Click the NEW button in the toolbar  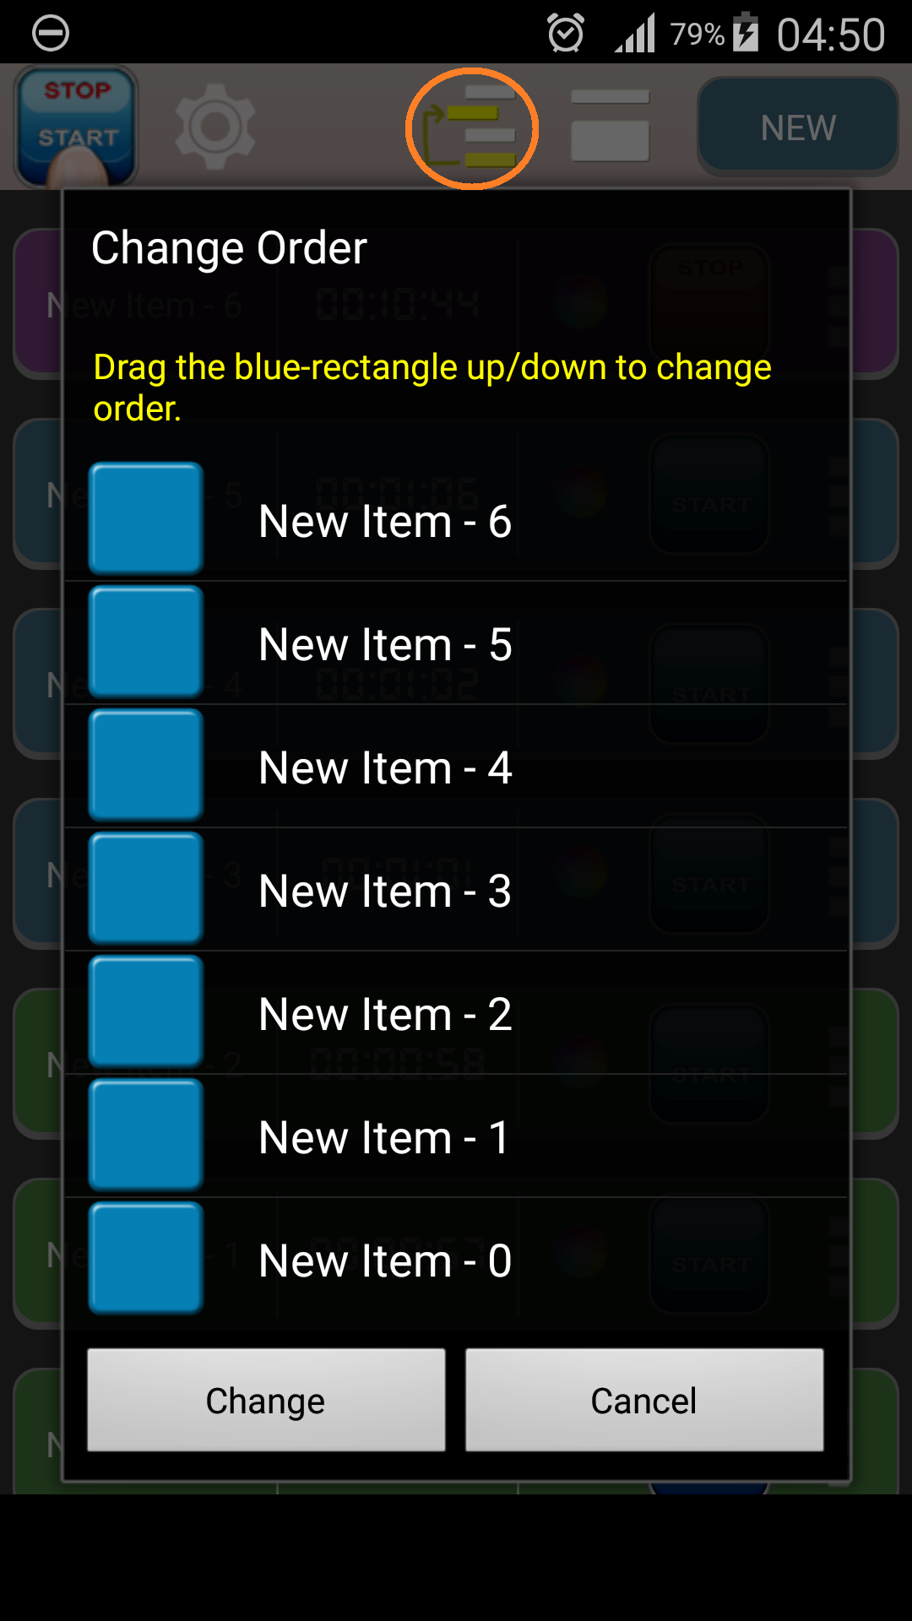point(798,127)
